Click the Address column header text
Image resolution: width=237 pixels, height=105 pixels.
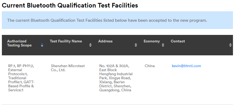point(105,41)
